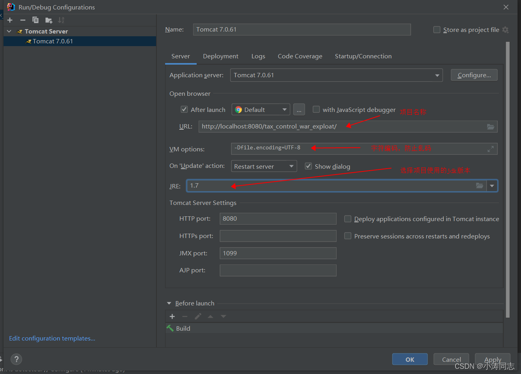Remove the selected configuration

click(23, 20)
